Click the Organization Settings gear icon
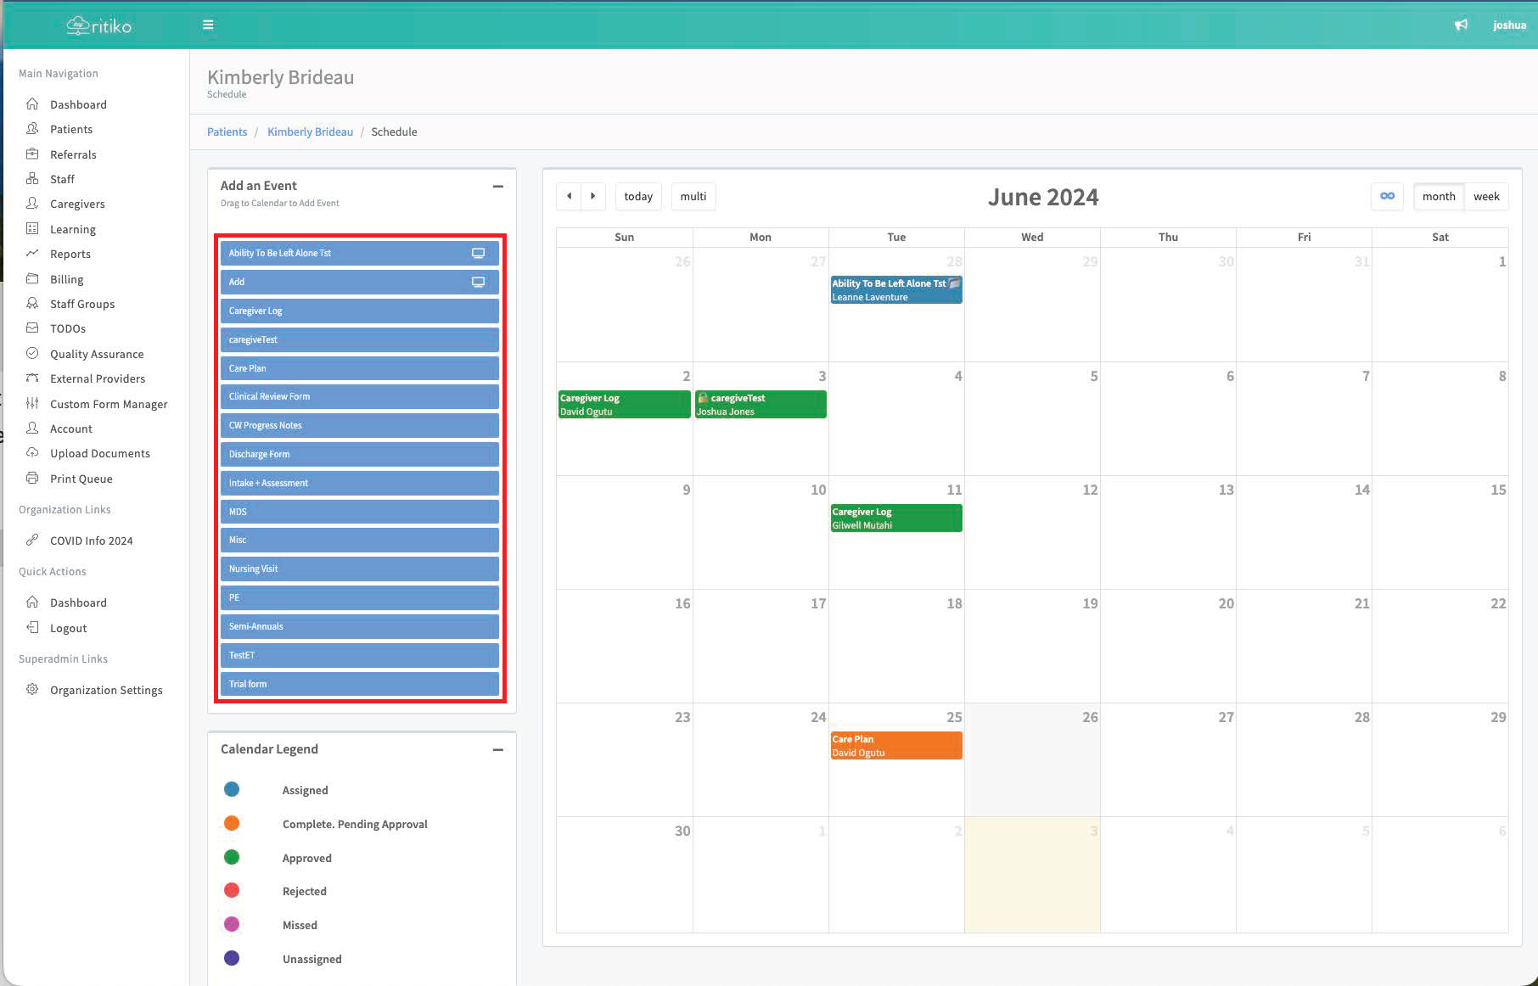The image size is (1538, 986). [x=32, y=690]
